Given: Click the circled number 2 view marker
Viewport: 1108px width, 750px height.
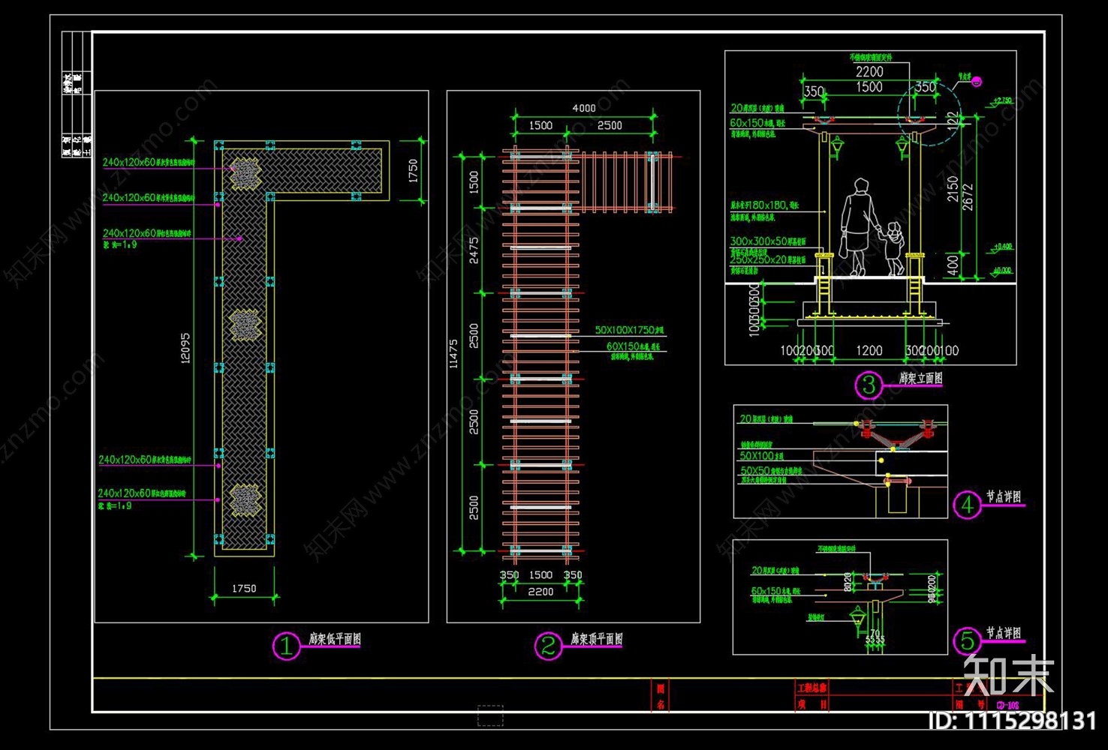Looking at the screenshot, I should 549,646.
